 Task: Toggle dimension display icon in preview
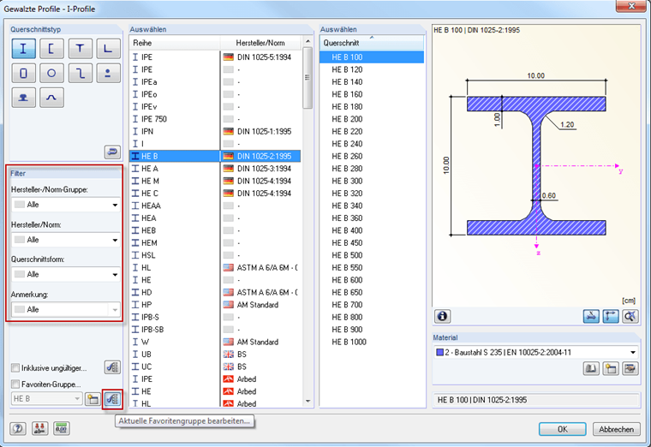611,316
